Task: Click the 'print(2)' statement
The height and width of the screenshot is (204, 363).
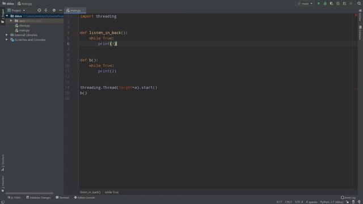Action: pos(107,71)
